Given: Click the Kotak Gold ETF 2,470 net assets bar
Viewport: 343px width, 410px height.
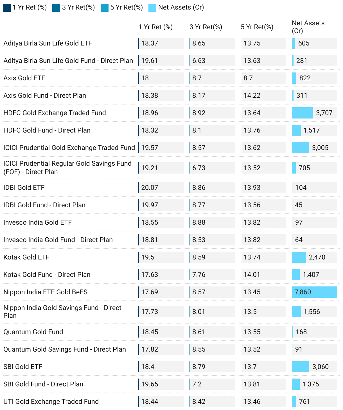Looking at the screenshot, I should [299, 257].
